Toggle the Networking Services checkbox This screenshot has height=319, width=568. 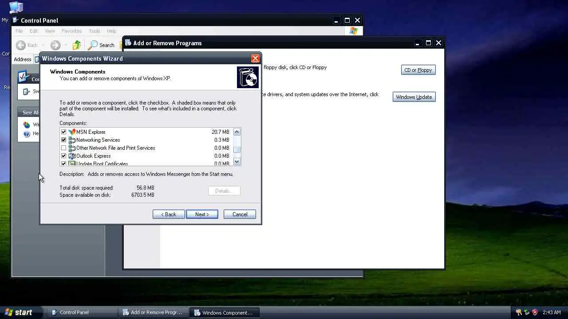(x=63, y=140)
